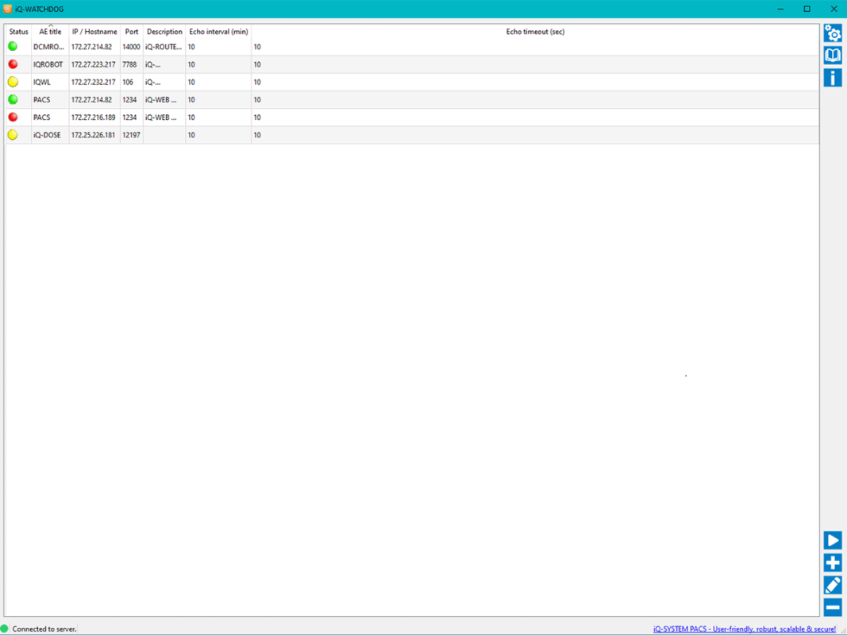This screenshot has width=847, height=635.
Task: Select the IQWL AE title cell
Action: [x=50, y=82]
